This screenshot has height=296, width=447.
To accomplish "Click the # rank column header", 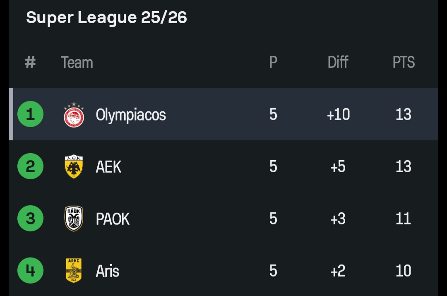I will coord(30,63).
